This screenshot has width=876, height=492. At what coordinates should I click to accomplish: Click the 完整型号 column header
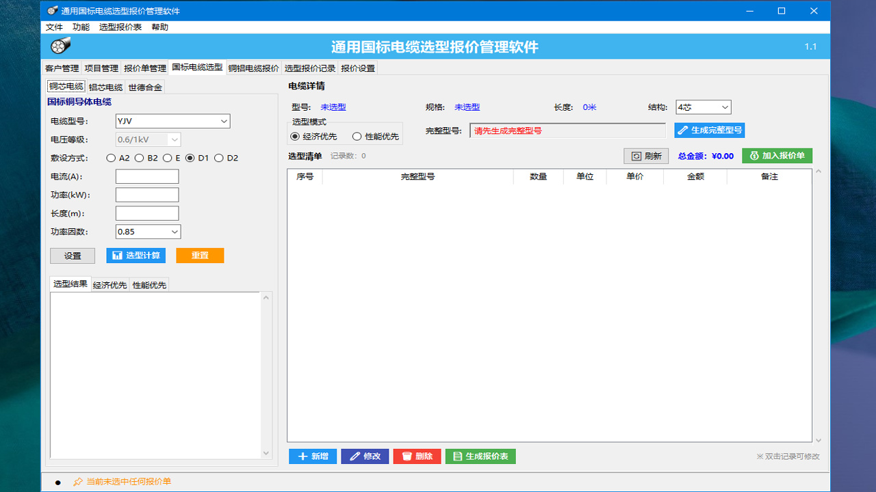[x=418, y=176]
